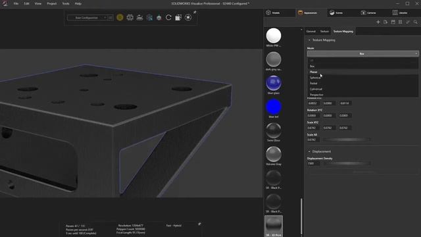Switch appearances to grid view icon
The width and height of the screenshot is (421, 237).
pyautogui.click(x=401, y=22)
